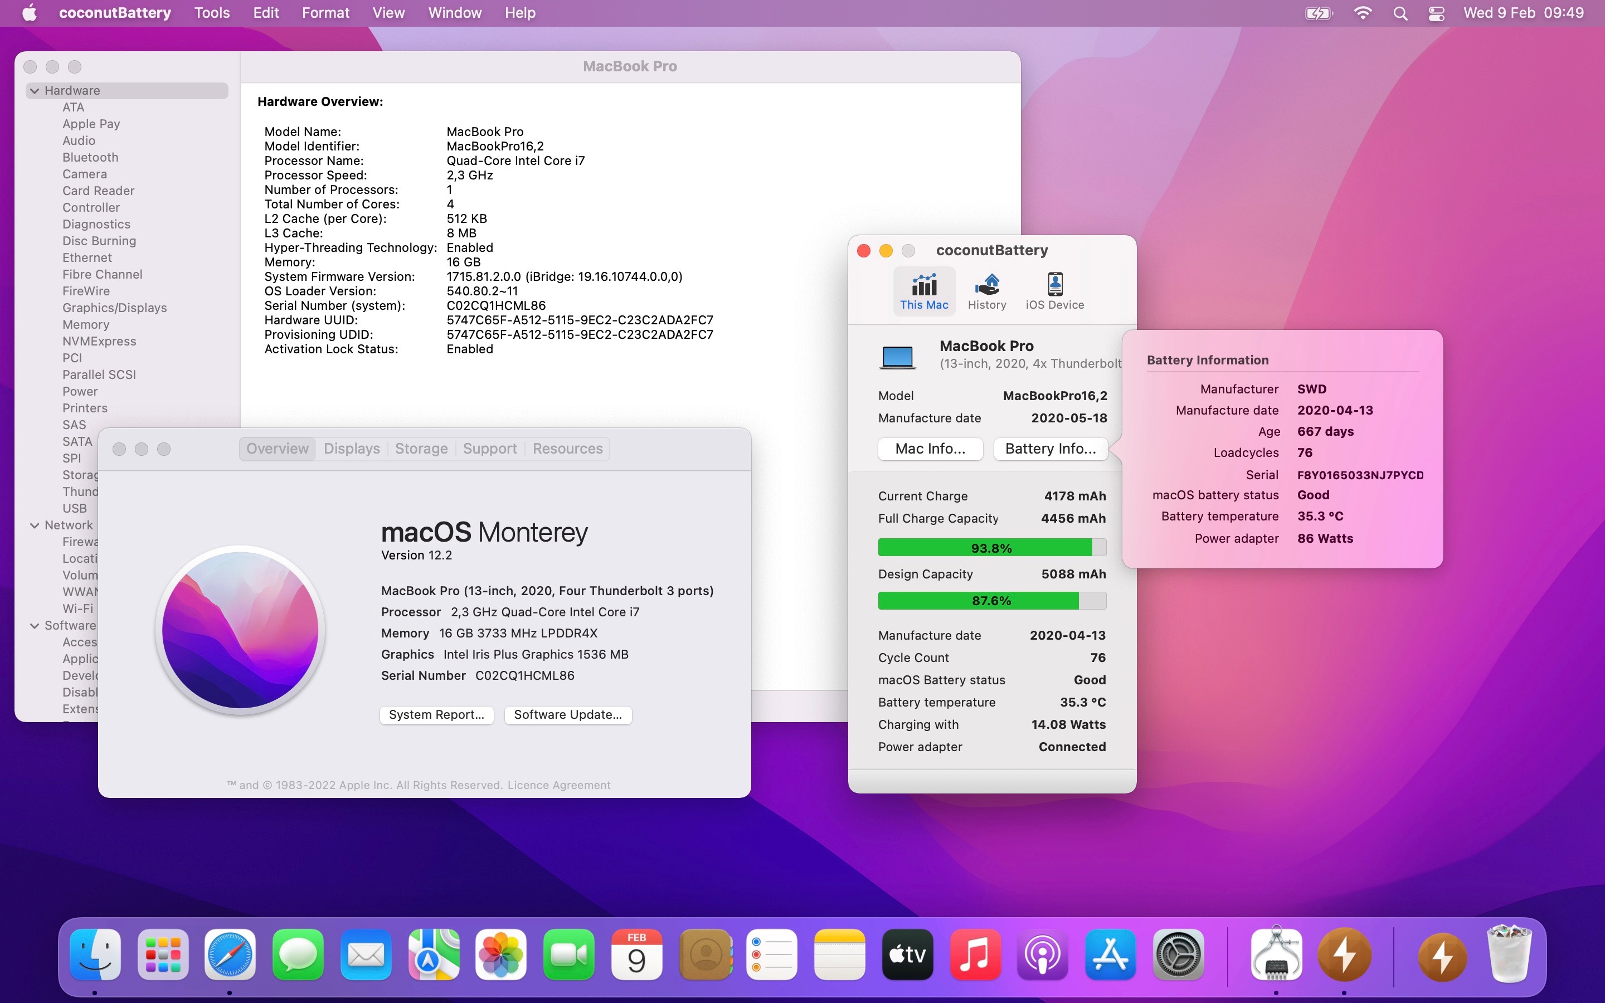Launch Safari from the Dock

[x=230, y=955]
